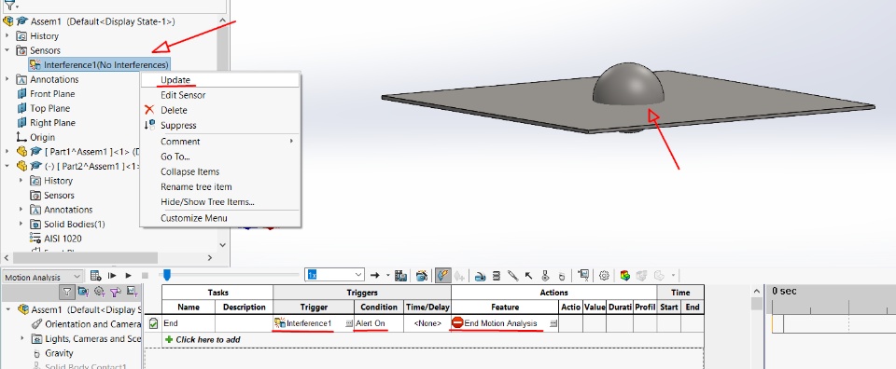Expand the top-level Annotations folder

coord(7,79)
